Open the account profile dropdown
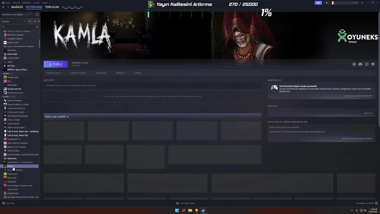Image resolution: width=380 pixels, height=214 pixels. 345,3
